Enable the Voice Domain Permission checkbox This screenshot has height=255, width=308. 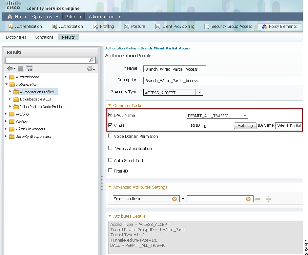pos(110,136)
